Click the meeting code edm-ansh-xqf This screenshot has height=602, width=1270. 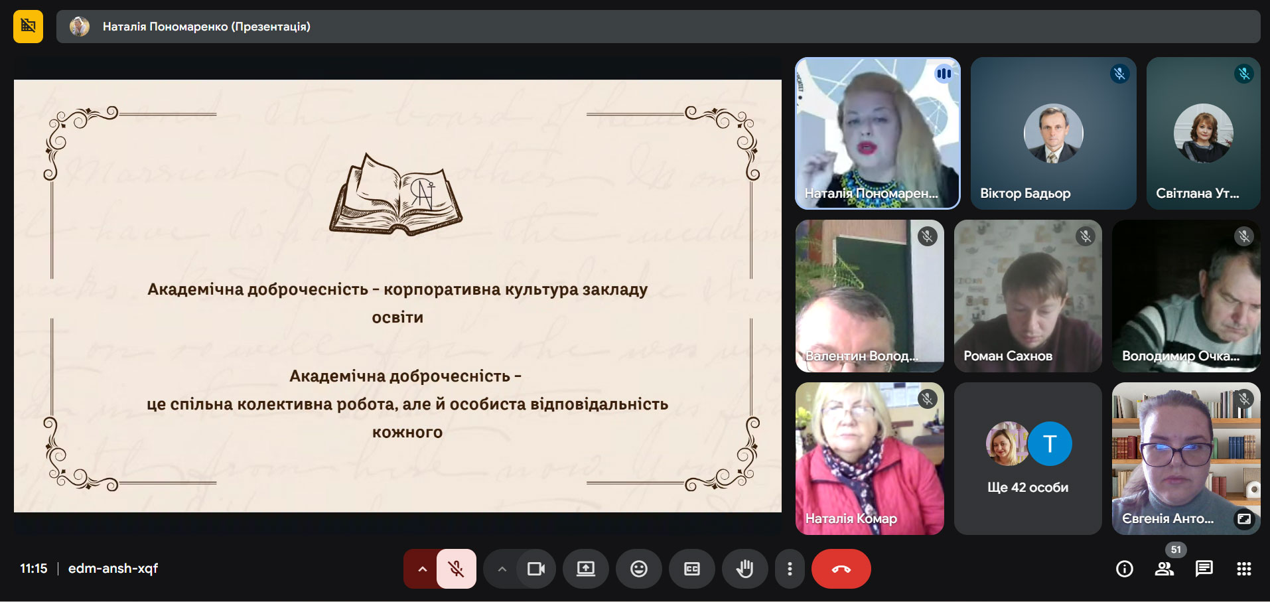click(113, 569)
